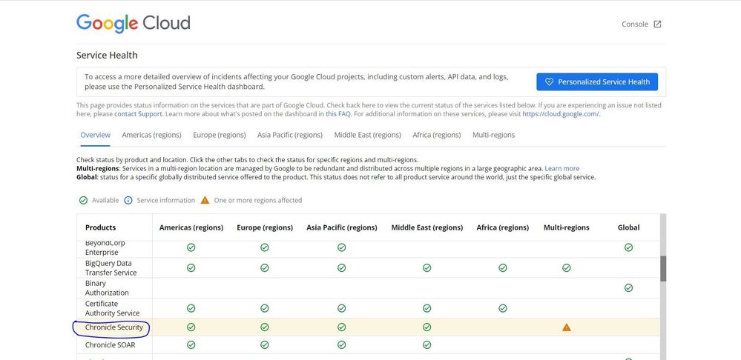The height and width of the screenshot is (360, 741).
Task: Click Personalized Service Health button
Action: 597,81
